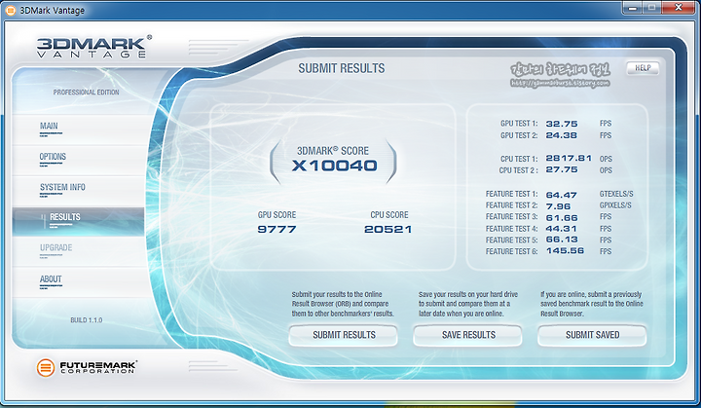Click the Professional Edition label
This screenshot has height=408, width=701.
pos(86,93)
